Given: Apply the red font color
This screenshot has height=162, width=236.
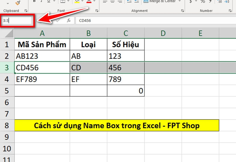Looking at the screenshot, I should coord(89,1).
